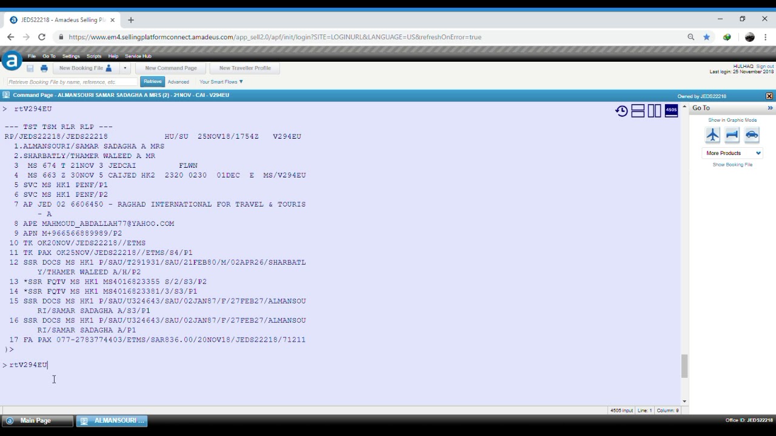Click the Office ID JEDS22218 status text

pyautogui.click(x=749, y=420)
